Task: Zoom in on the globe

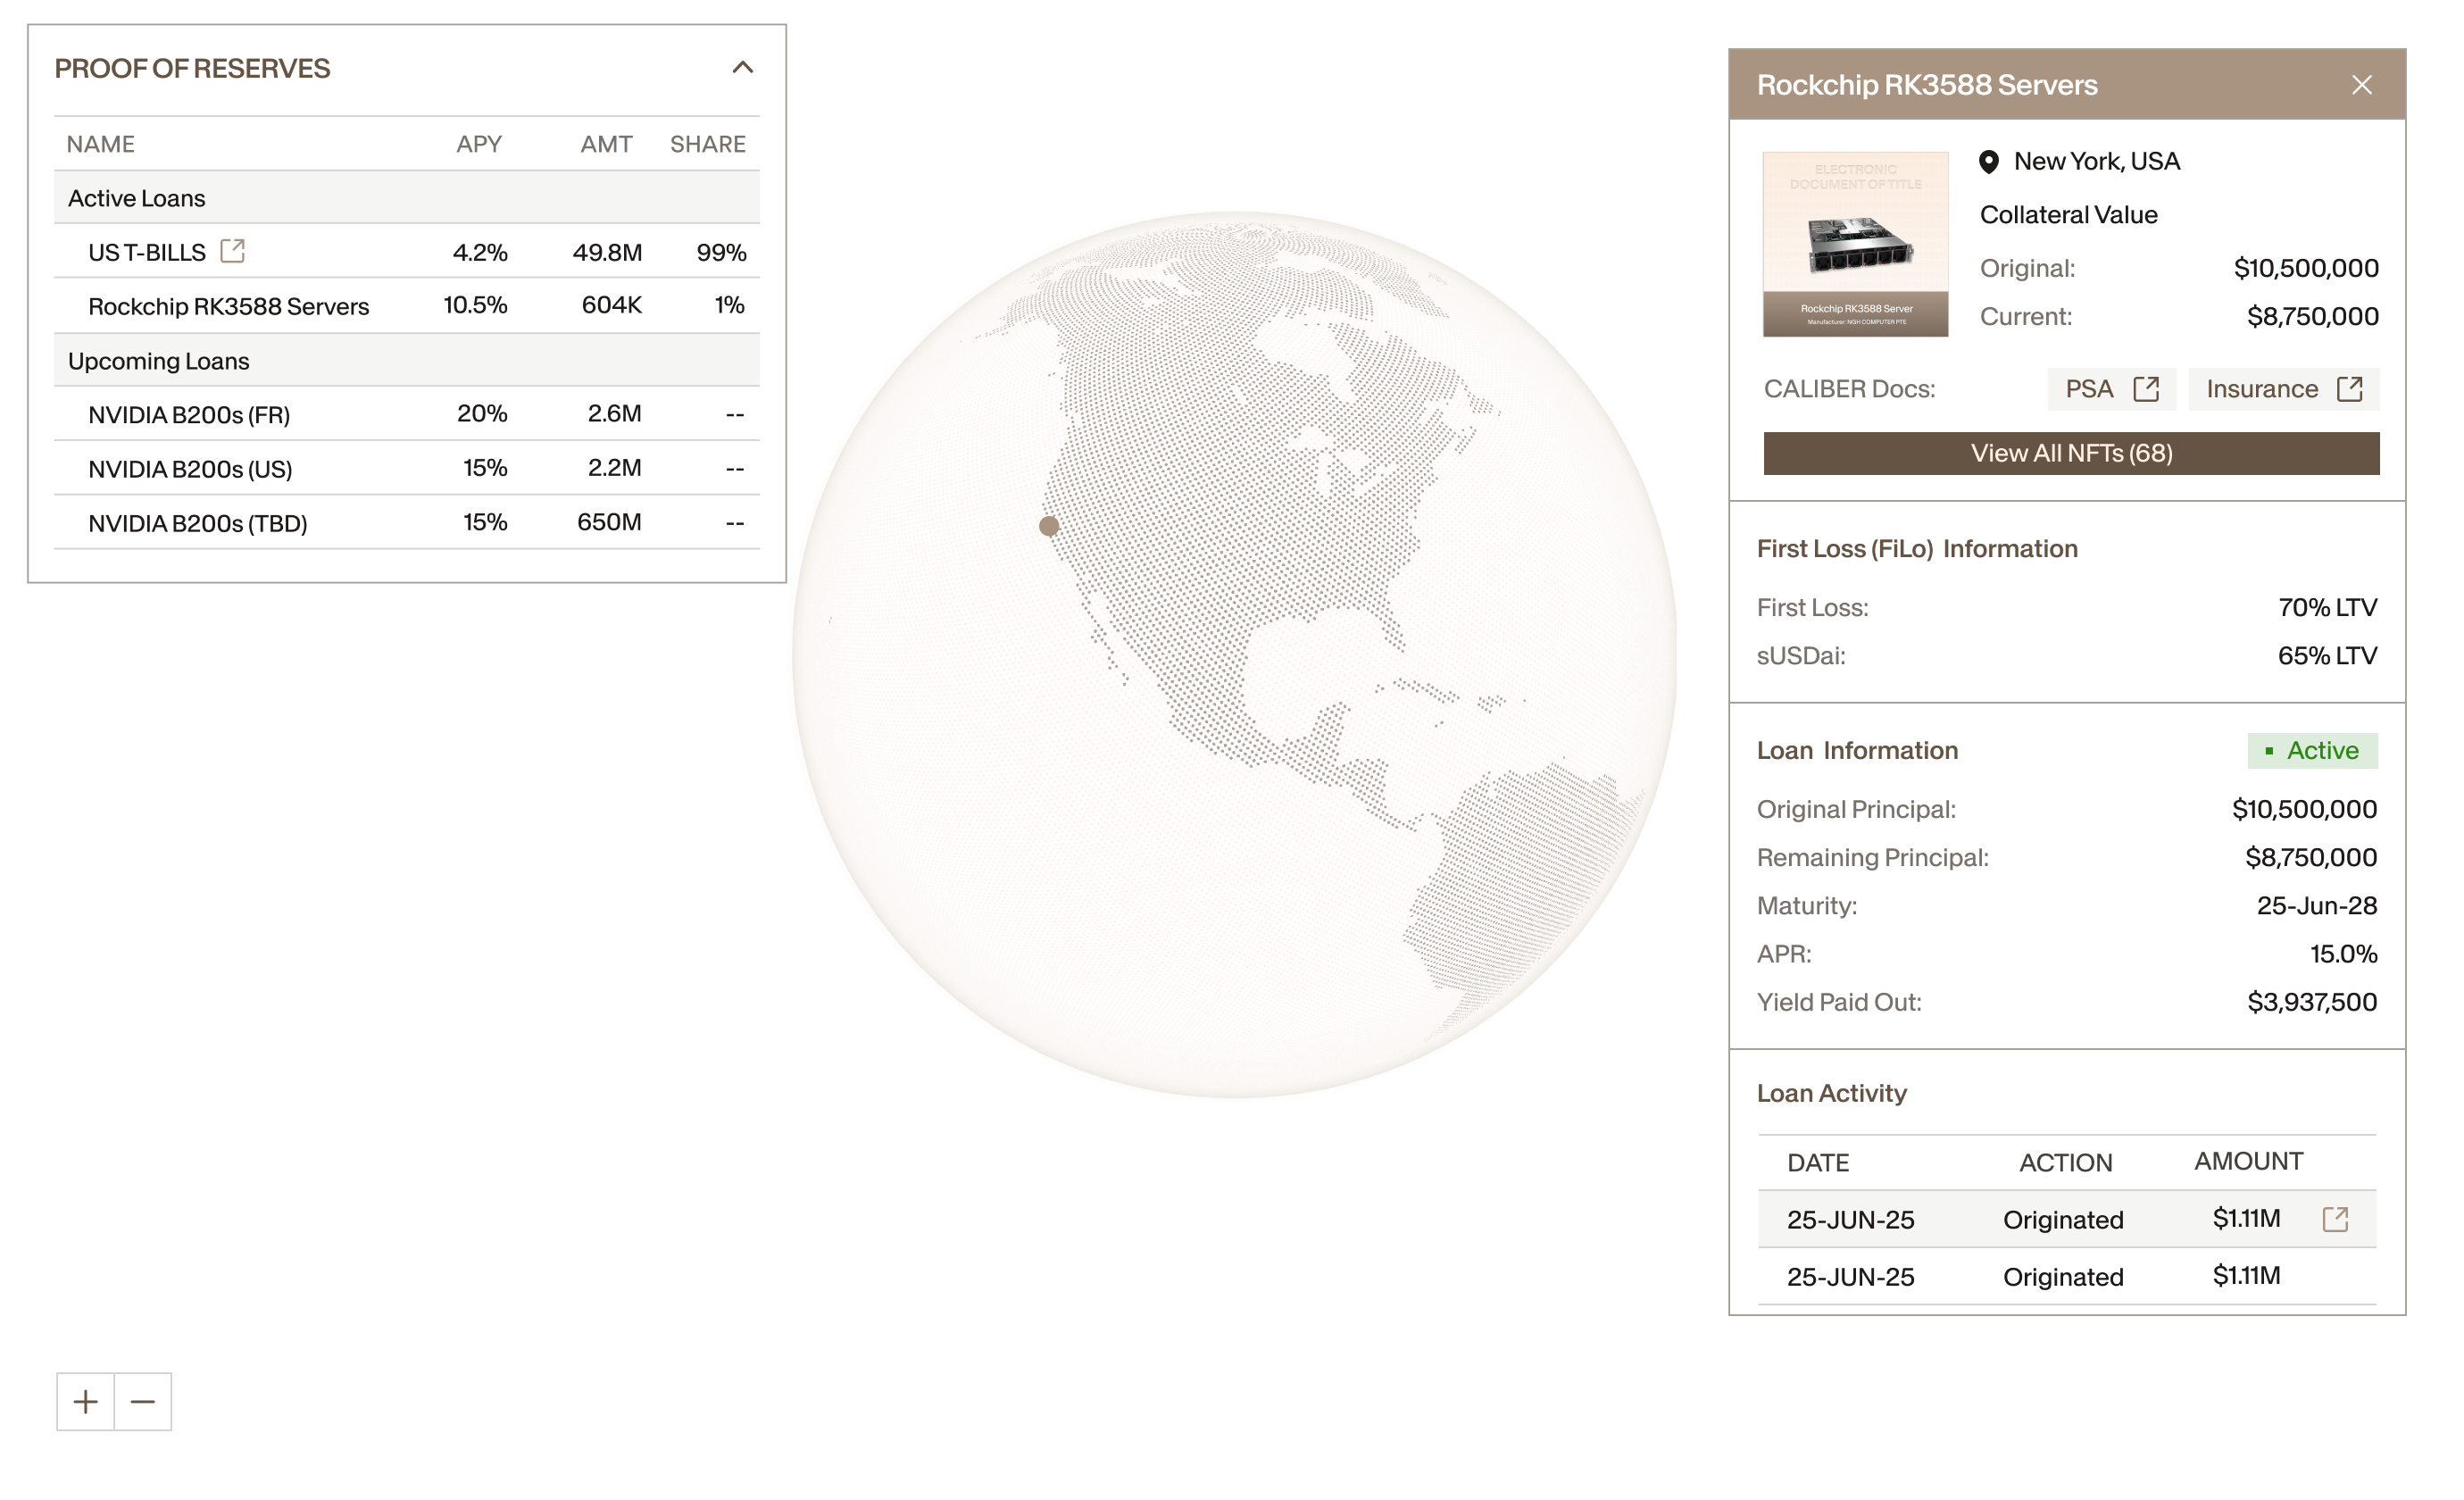Action: point(86,1402)
